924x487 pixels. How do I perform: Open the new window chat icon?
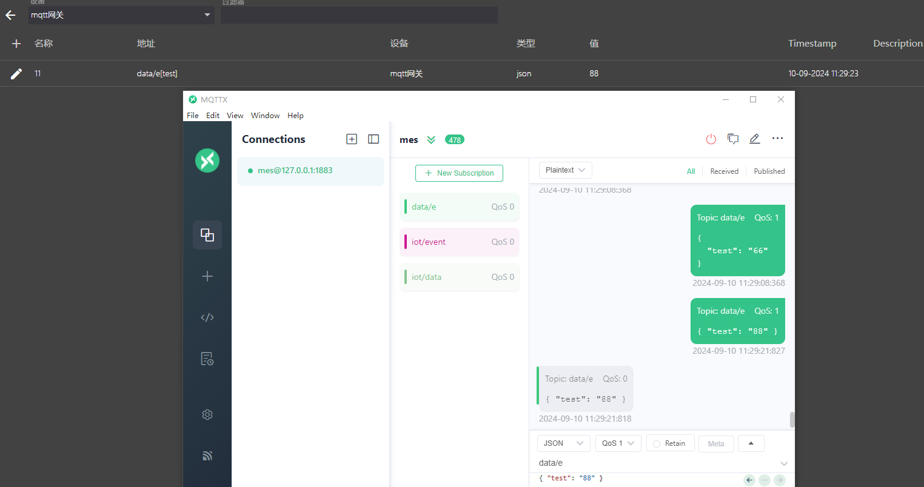733,139
